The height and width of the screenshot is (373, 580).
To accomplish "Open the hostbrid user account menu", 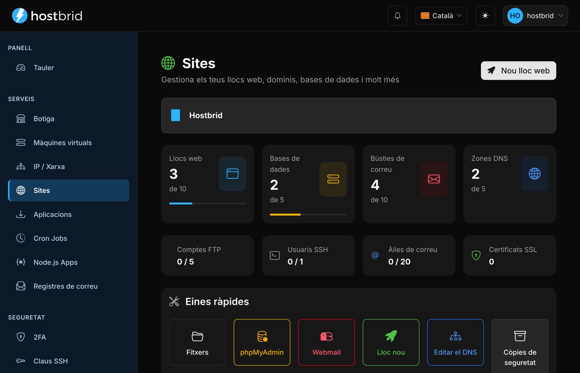I will [x=535, y=16].
